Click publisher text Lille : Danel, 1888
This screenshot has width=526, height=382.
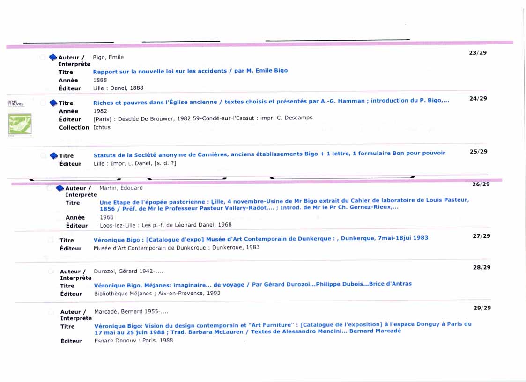118,88
